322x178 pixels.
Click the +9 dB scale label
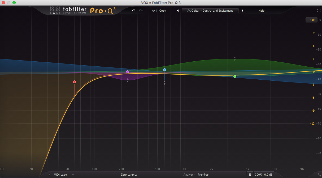click(x=313, y=33)
